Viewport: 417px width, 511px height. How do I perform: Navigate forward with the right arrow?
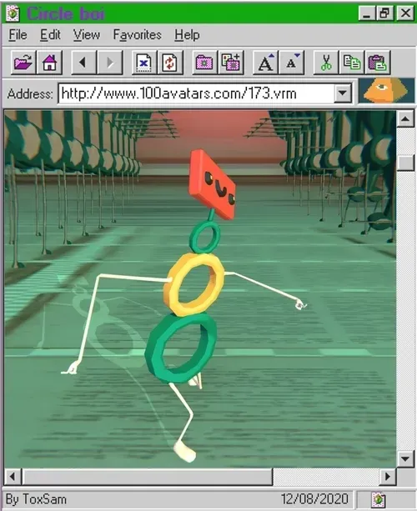[110, 62]
